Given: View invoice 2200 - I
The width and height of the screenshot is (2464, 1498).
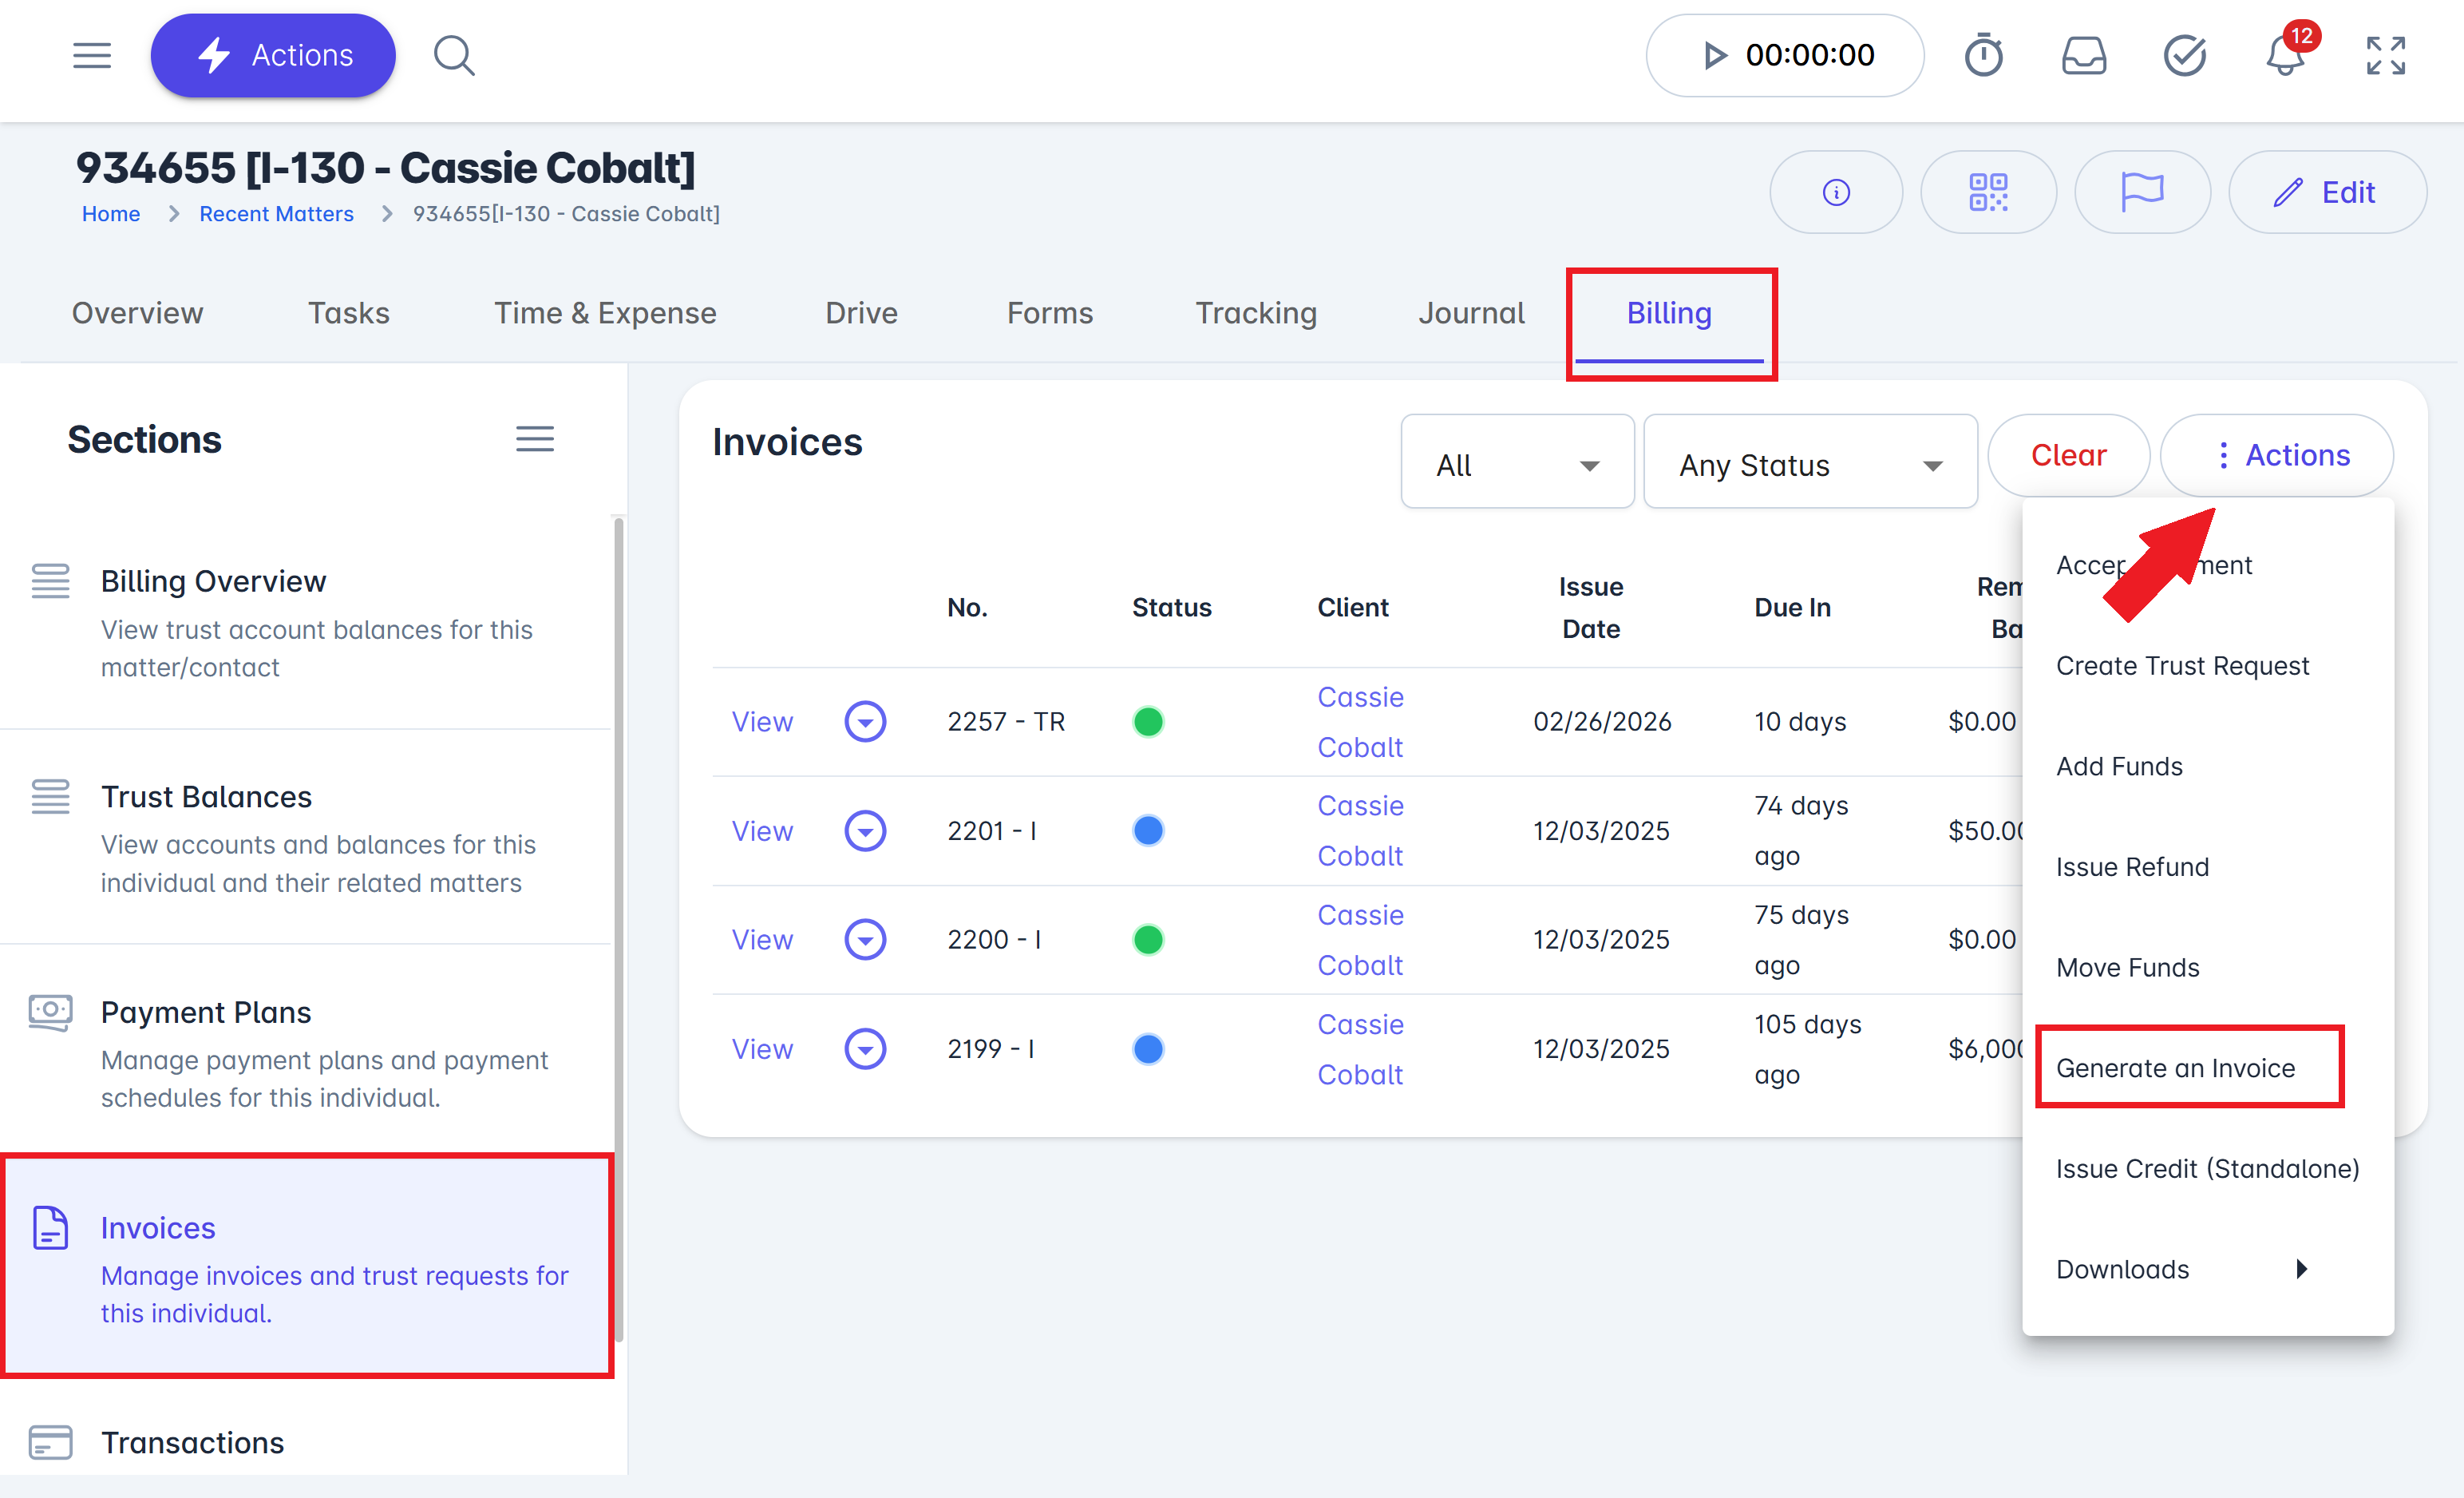Looking at the screenshot, I should coord(762,940).
